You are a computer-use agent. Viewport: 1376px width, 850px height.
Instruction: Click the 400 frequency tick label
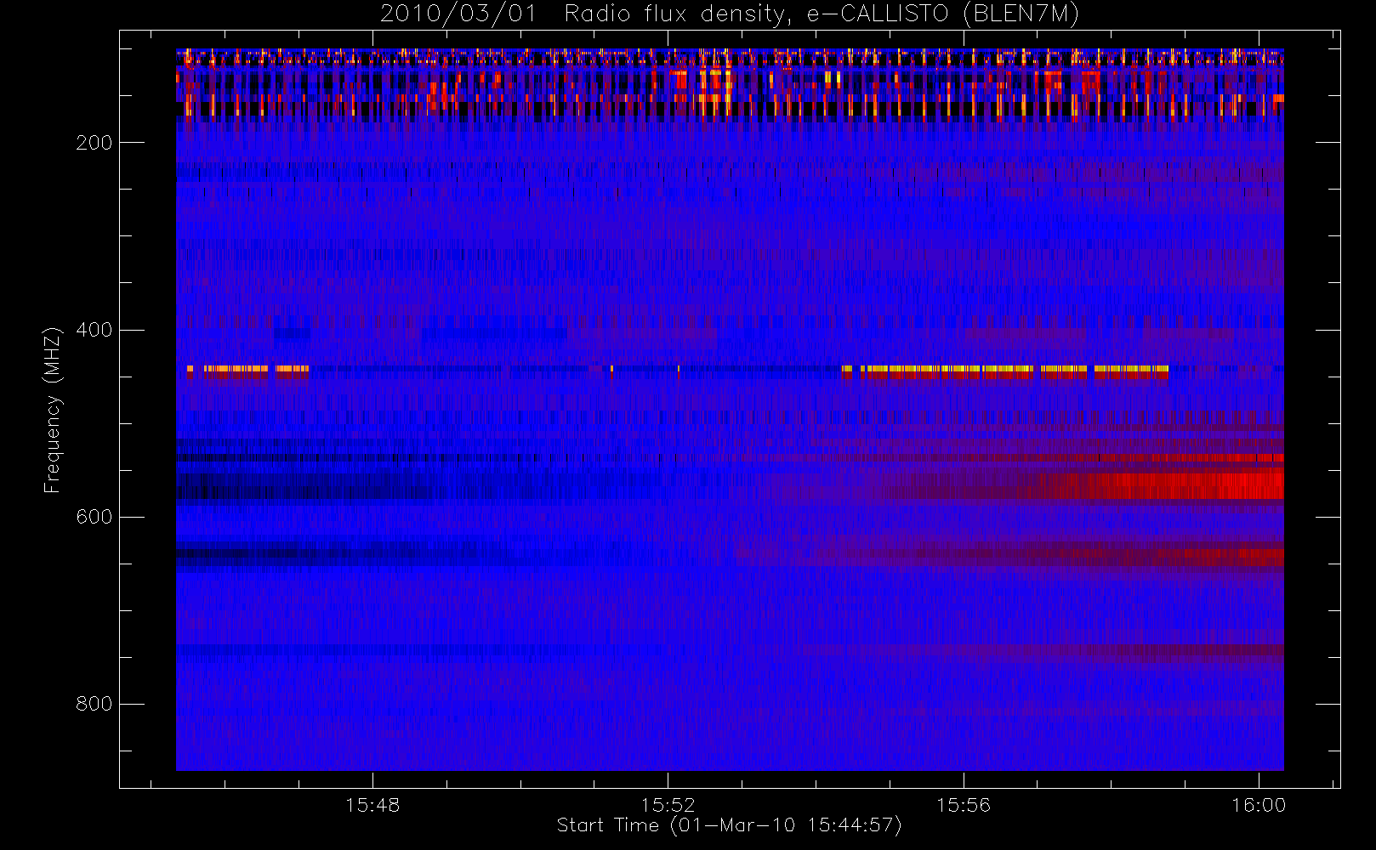click(94, 330)
